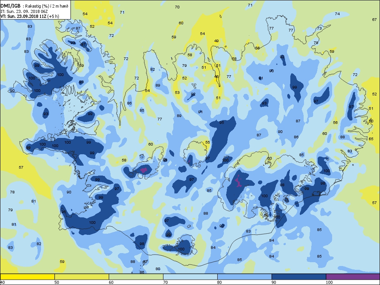
Task: Click the humidity value '49' on the map
Action: tap(217, 41)
